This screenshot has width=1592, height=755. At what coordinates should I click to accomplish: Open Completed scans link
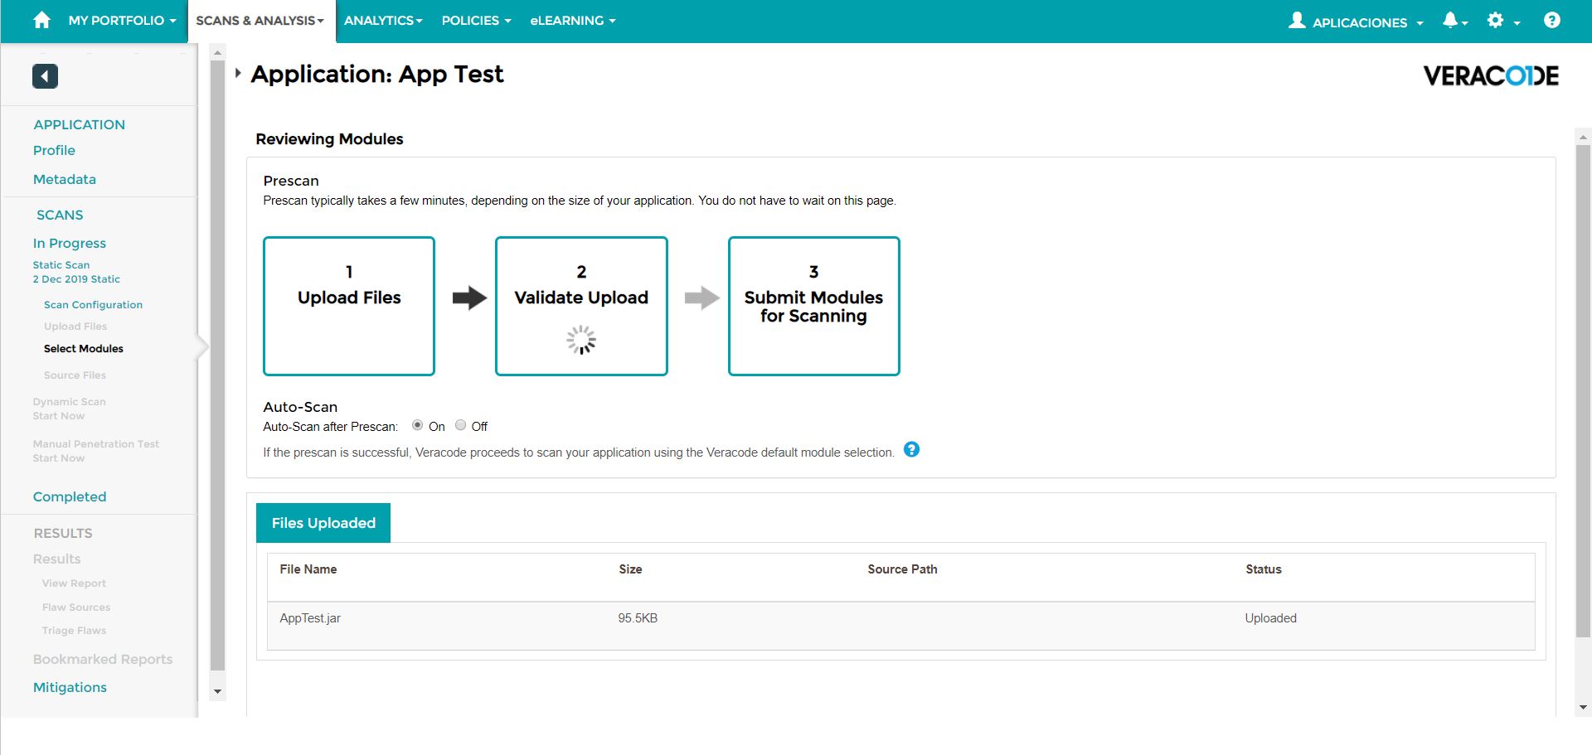coord(70,496)
